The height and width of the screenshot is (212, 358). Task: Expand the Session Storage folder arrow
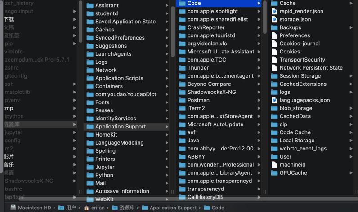(x=351, y=76)
